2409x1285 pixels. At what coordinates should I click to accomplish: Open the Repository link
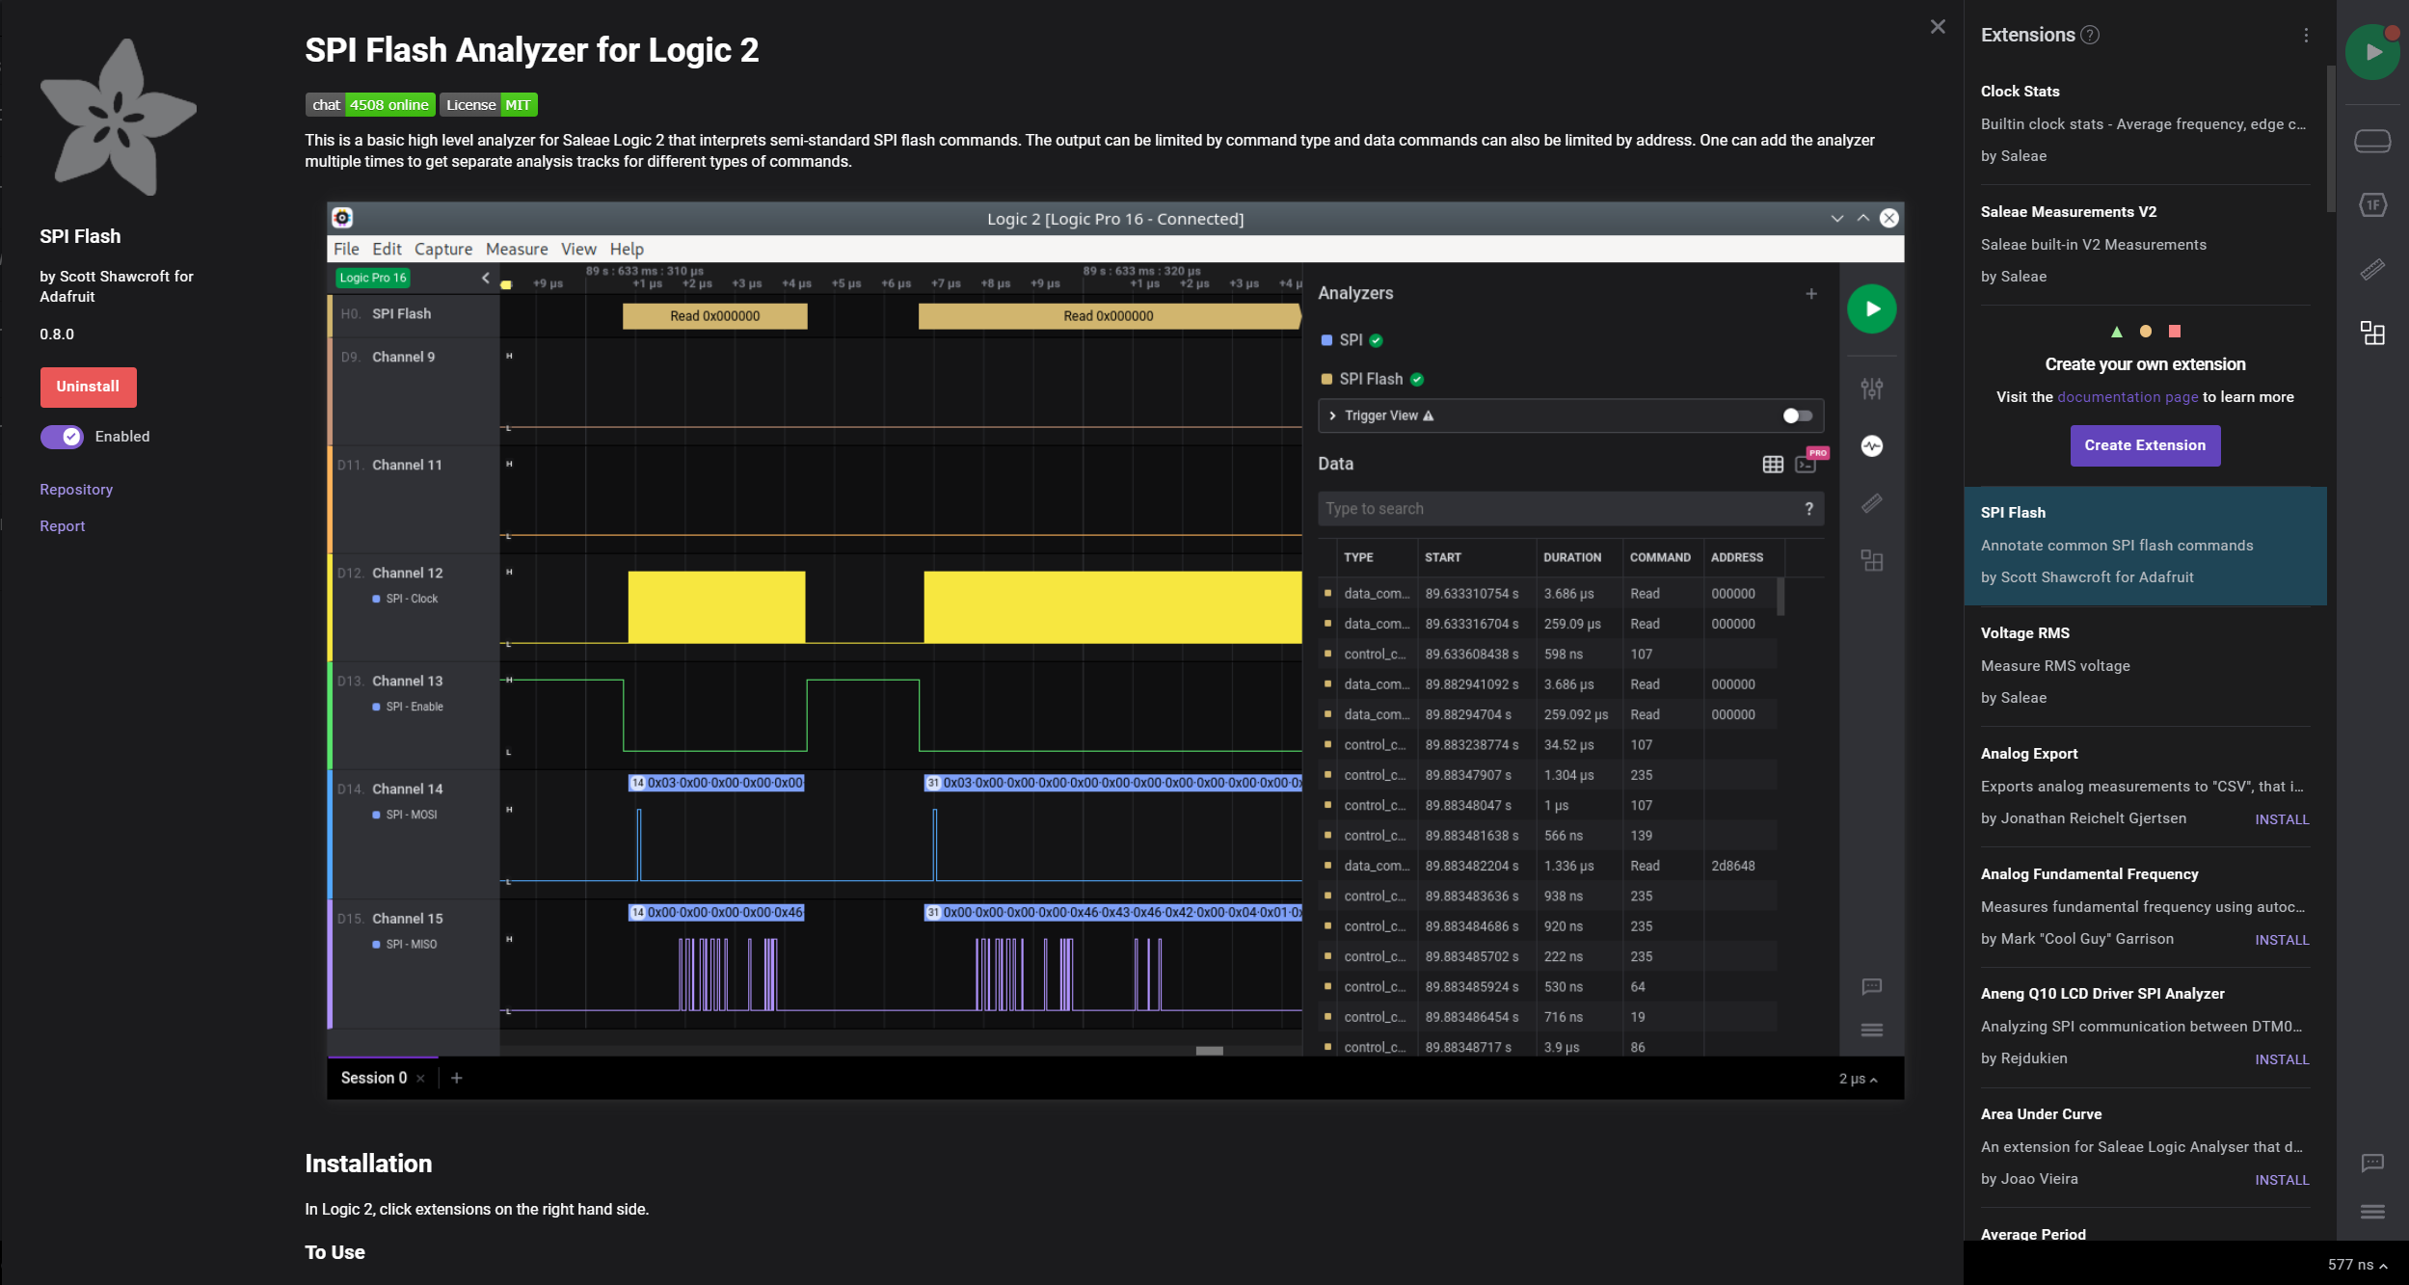point(76,490)
